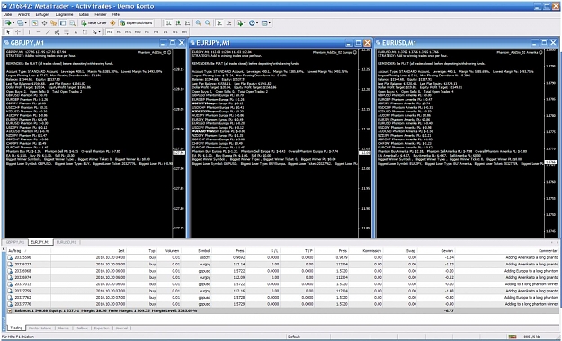Screen dimensions: 562x341
Task: Toggle the Expert Advisors button
Action: [x=136, y=23]
